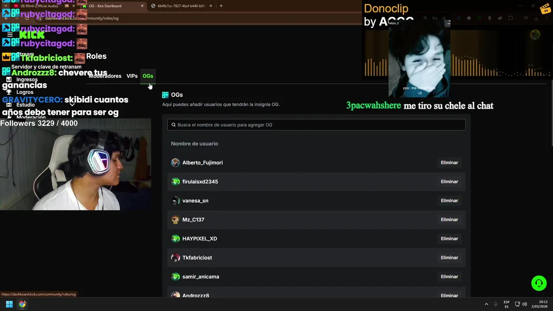Expand the Estudio sidebar chevron
The image size is (553, 311).
(x=72, y=105)
